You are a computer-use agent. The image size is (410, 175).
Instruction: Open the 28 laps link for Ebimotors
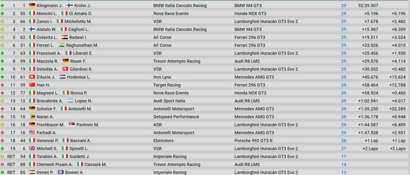343,140
